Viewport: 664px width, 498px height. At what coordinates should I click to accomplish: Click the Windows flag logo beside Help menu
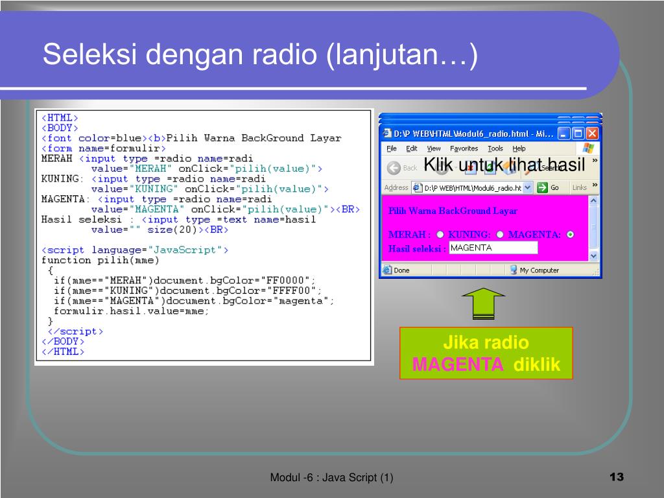coord(587,148)
